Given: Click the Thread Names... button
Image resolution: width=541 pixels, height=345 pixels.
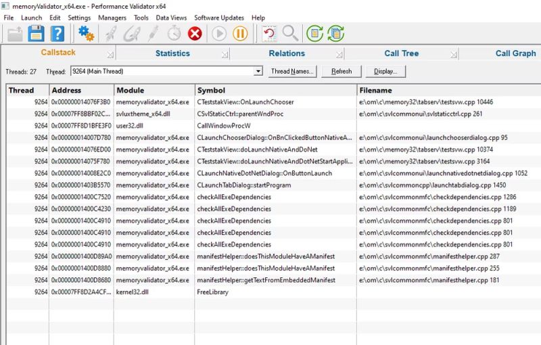Looking at the screenshot, I should [x=292, y=72].
